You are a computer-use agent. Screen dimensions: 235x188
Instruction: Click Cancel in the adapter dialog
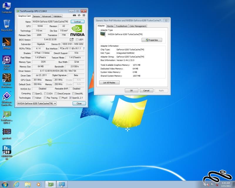146,90
